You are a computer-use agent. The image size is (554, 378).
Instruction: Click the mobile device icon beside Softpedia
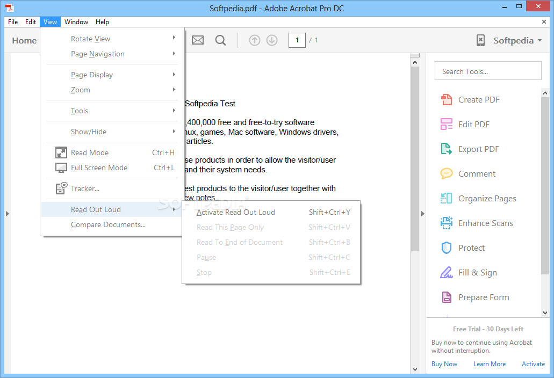480,40
